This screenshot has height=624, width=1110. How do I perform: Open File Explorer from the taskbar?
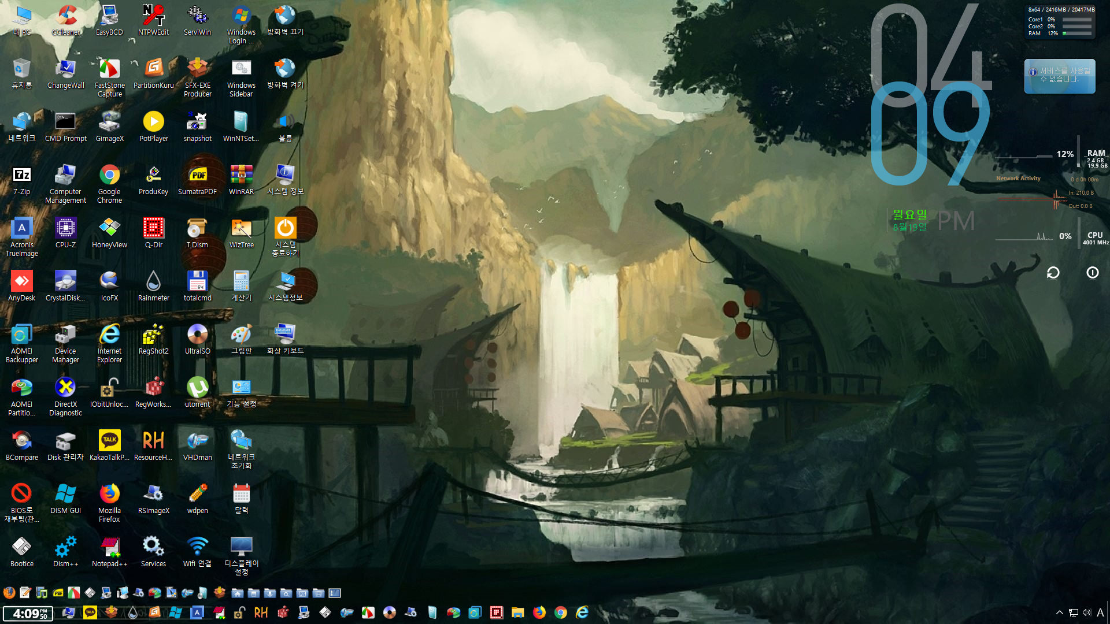518,612
